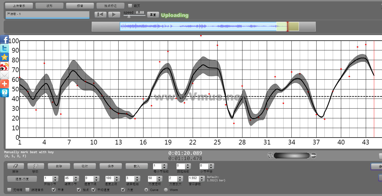This screenshot has width=382, height=196.
Task: Click the Twitter share icon
Action: coord(4,48)
